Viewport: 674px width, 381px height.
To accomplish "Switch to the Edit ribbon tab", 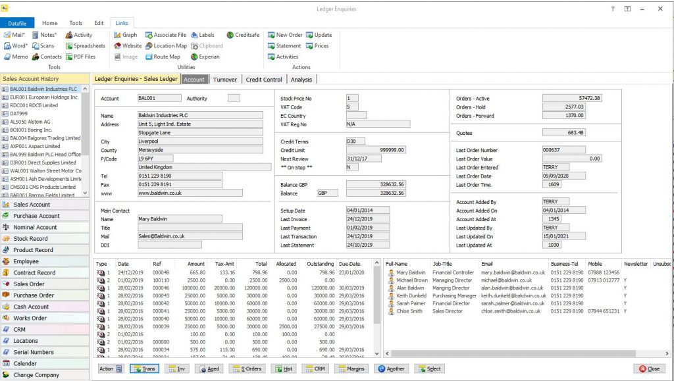I will [x=99, y=23].
